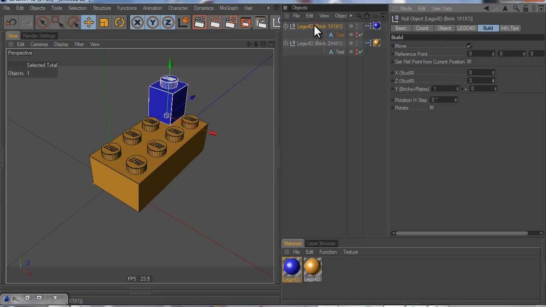The height and width of the screenshot is (307, 546).
Task: Click Attributes up arrow icon
Action: click(505, 9)
